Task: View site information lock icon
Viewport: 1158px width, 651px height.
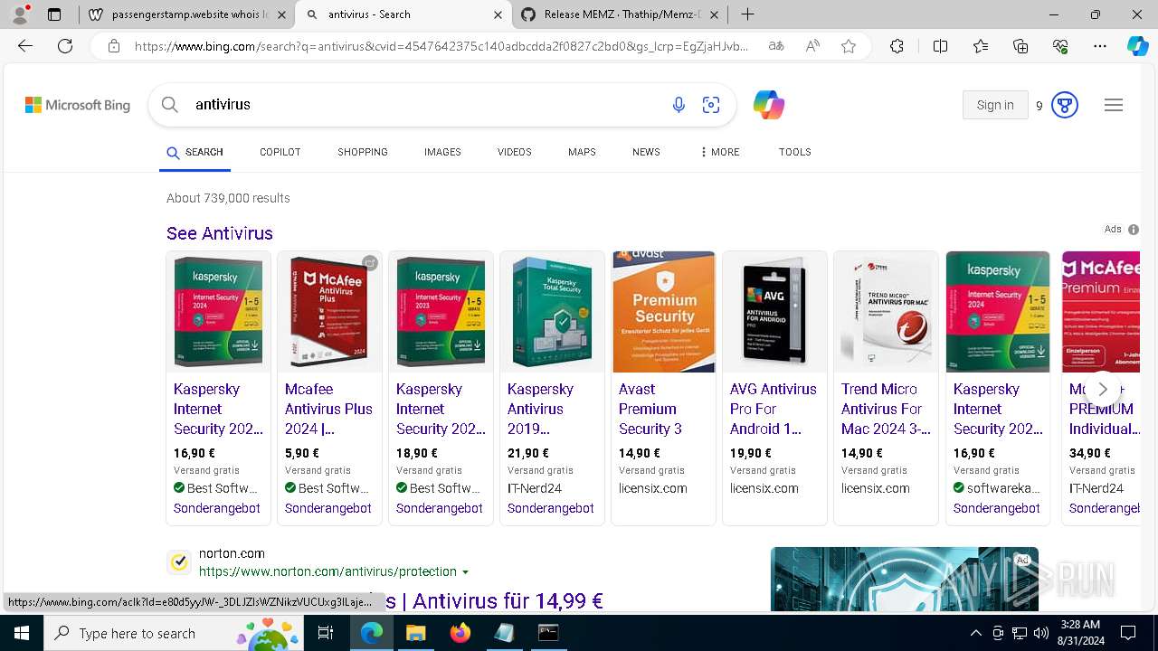Action: 113,46
